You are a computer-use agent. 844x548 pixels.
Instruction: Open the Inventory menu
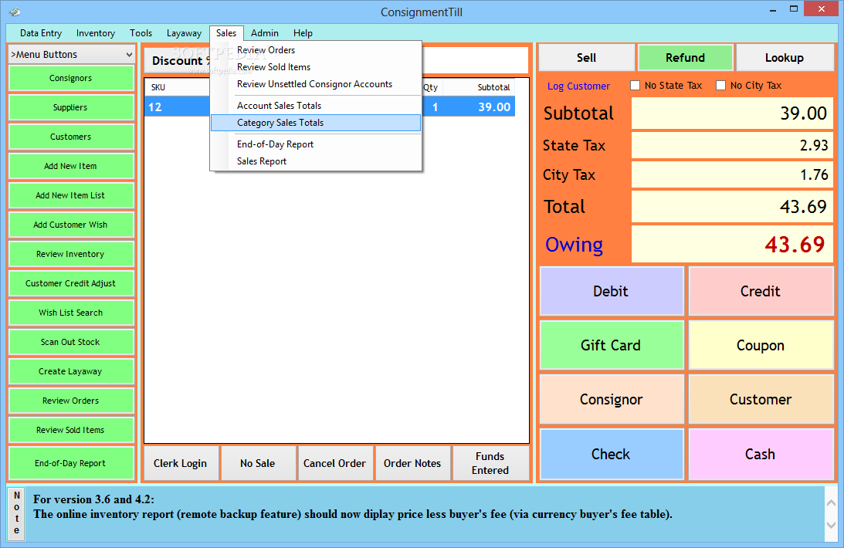coord(95,33)
